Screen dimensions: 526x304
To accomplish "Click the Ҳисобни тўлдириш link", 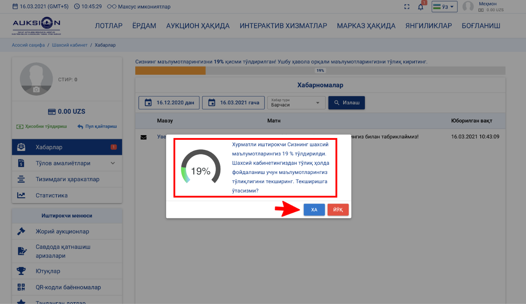I will (x=42, y=127).
